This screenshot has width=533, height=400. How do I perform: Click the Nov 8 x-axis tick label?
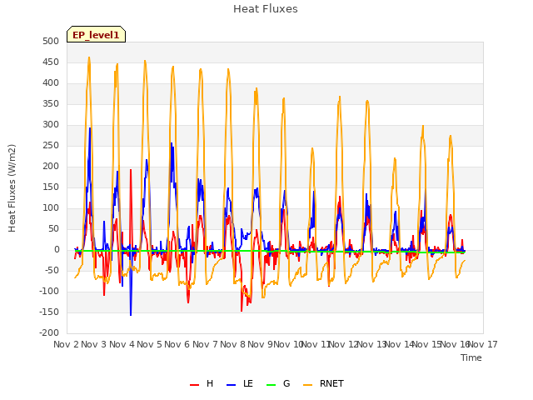pos(232,344)
